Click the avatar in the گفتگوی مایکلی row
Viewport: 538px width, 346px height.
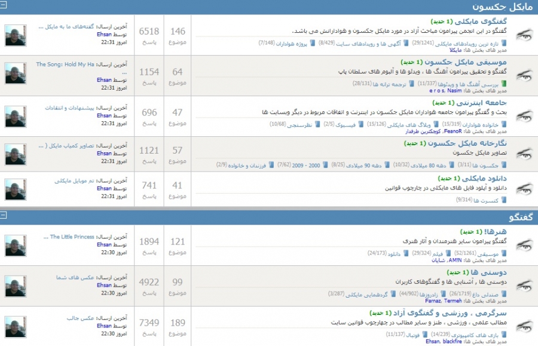15,35
